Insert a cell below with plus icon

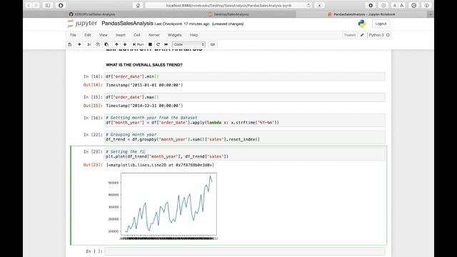[x=79, y=44]
